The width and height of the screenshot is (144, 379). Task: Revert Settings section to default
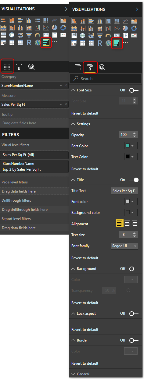85,169
